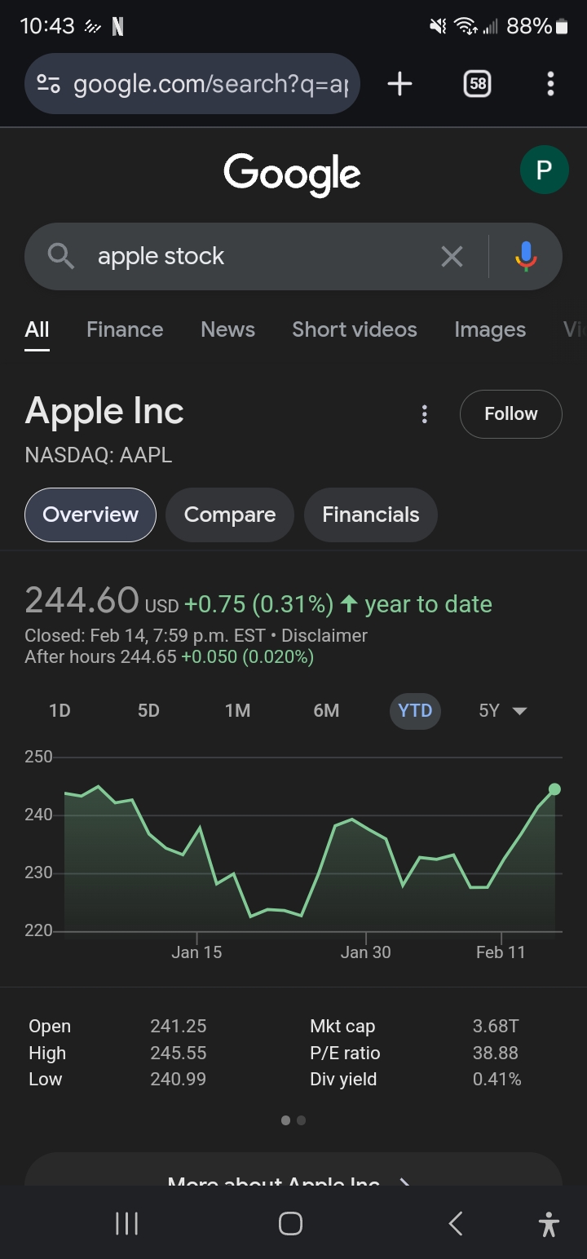Tap the chart's latest price point
This screenshot has width=587, height=1259.
point(554,789)
